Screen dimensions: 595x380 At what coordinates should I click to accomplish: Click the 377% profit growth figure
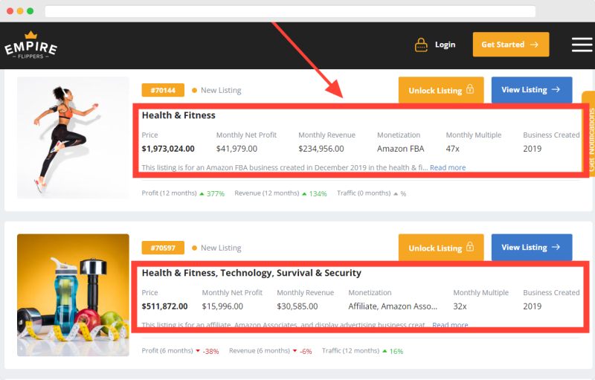[x=216, y=194]
